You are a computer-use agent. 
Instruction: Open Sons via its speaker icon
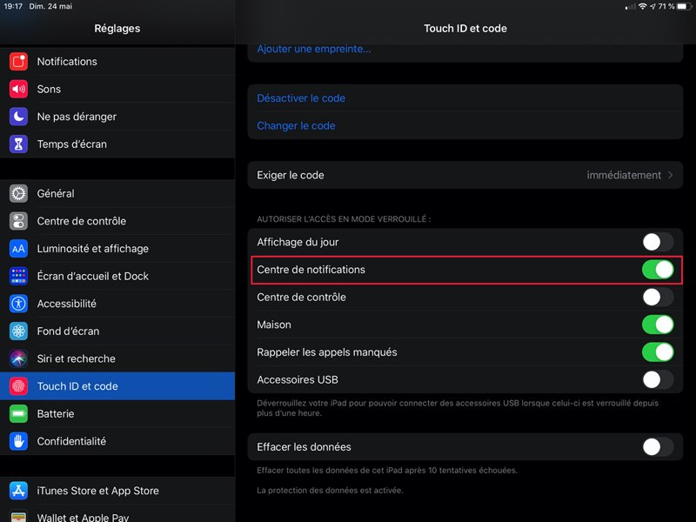coord(18,89)
